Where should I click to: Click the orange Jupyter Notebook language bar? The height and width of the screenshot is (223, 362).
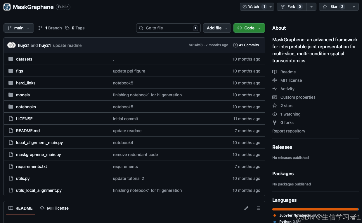click(x=315, y=209)
